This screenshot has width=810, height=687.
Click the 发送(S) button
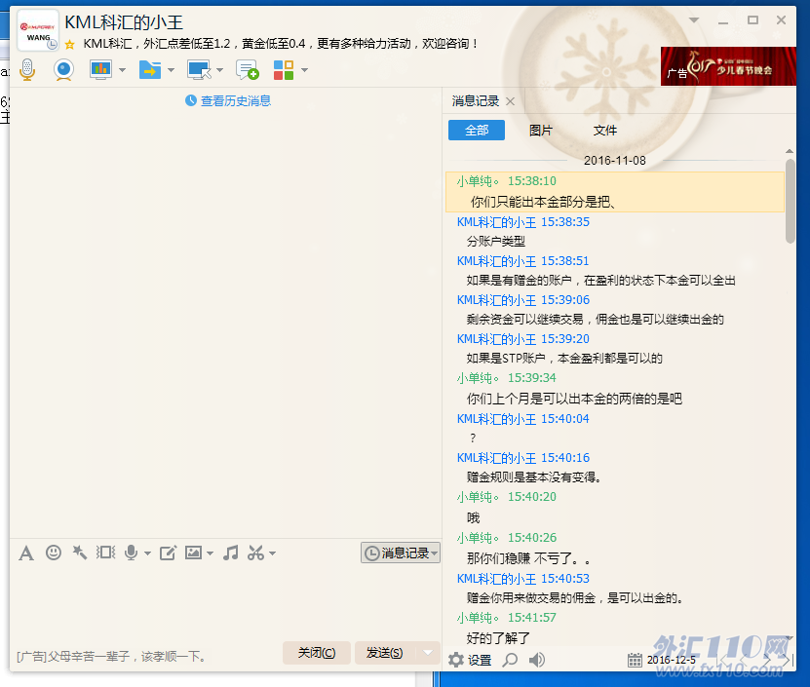tap(384, 653)
